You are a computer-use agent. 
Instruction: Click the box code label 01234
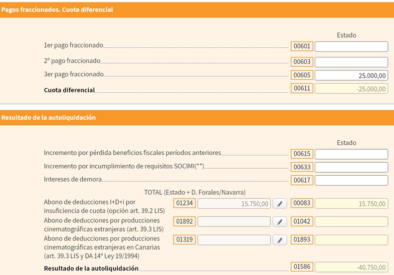point(185,203)
